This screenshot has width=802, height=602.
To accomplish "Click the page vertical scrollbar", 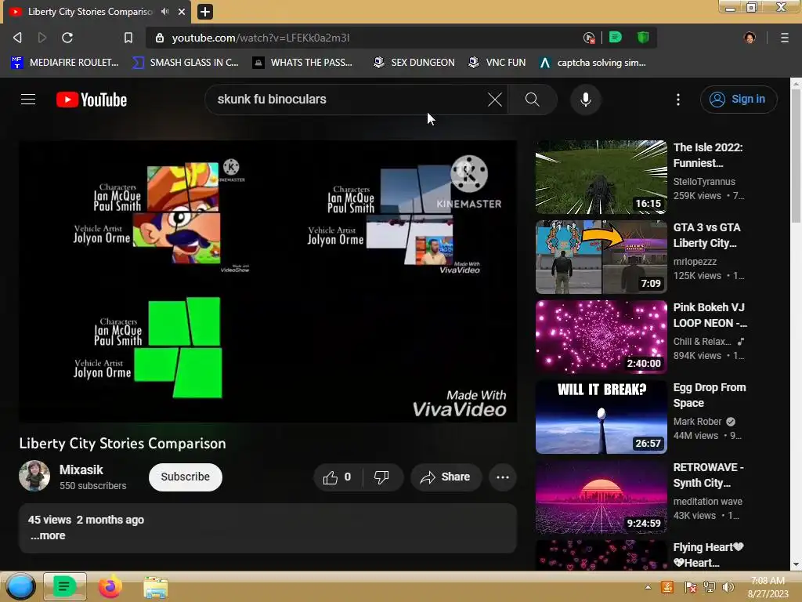I will pyautogui.click(x=796, y=156).
